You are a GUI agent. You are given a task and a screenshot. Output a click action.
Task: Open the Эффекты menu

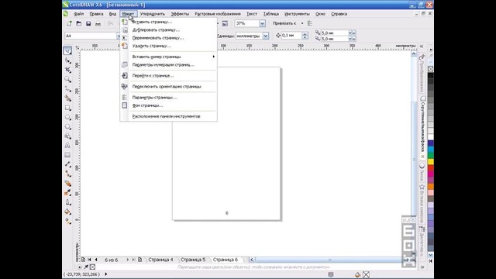pos(180,14)
